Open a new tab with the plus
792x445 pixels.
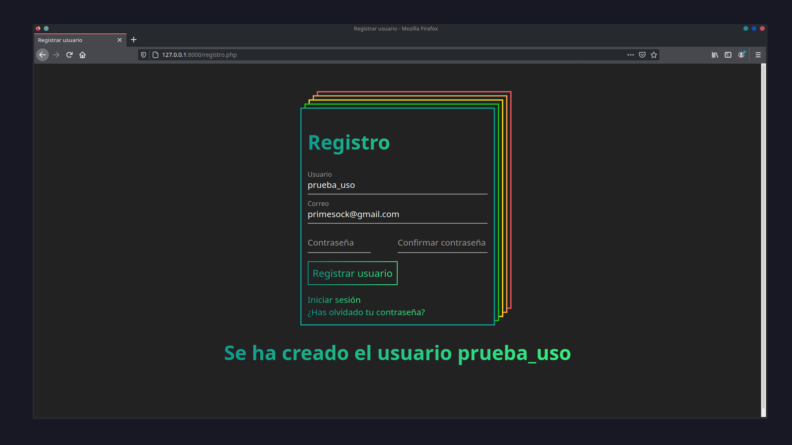(134, 40)
